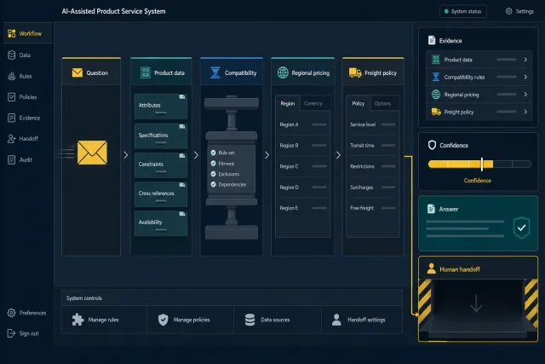Click the Human handoff down arrow
This screenshot has width=545, height=364.
(476, 303)
